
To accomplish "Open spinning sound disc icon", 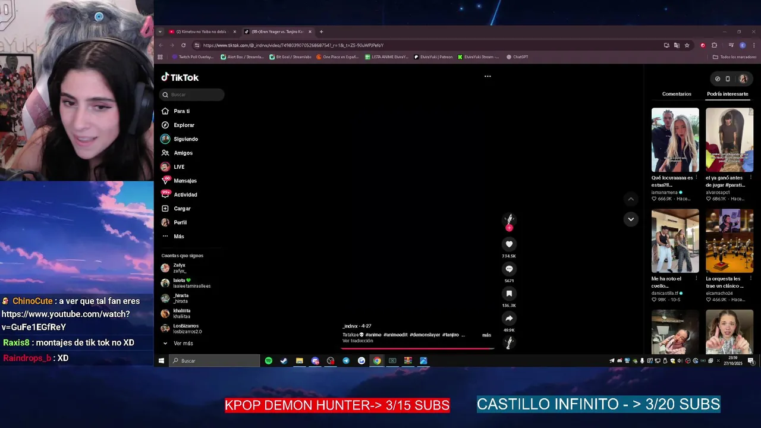I will [x=509, y=342].
